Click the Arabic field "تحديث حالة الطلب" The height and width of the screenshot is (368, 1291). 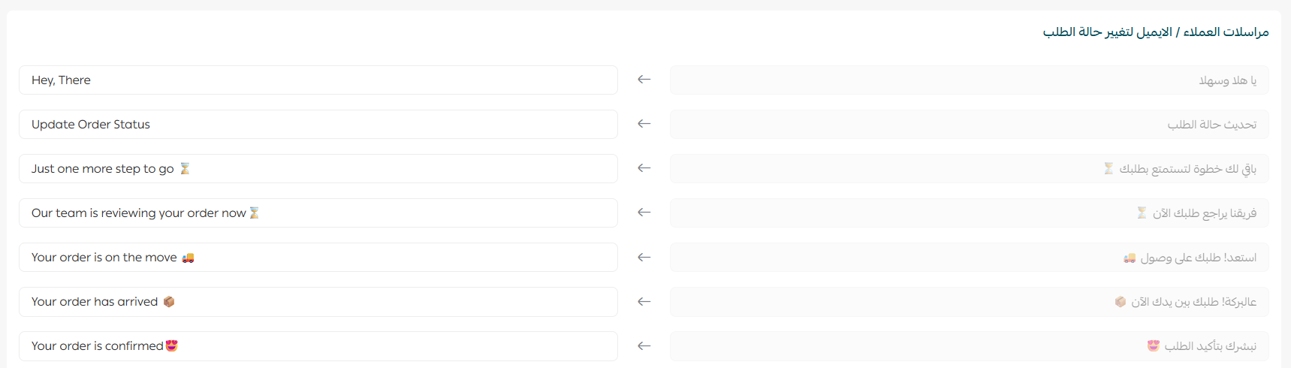(969, 124)
